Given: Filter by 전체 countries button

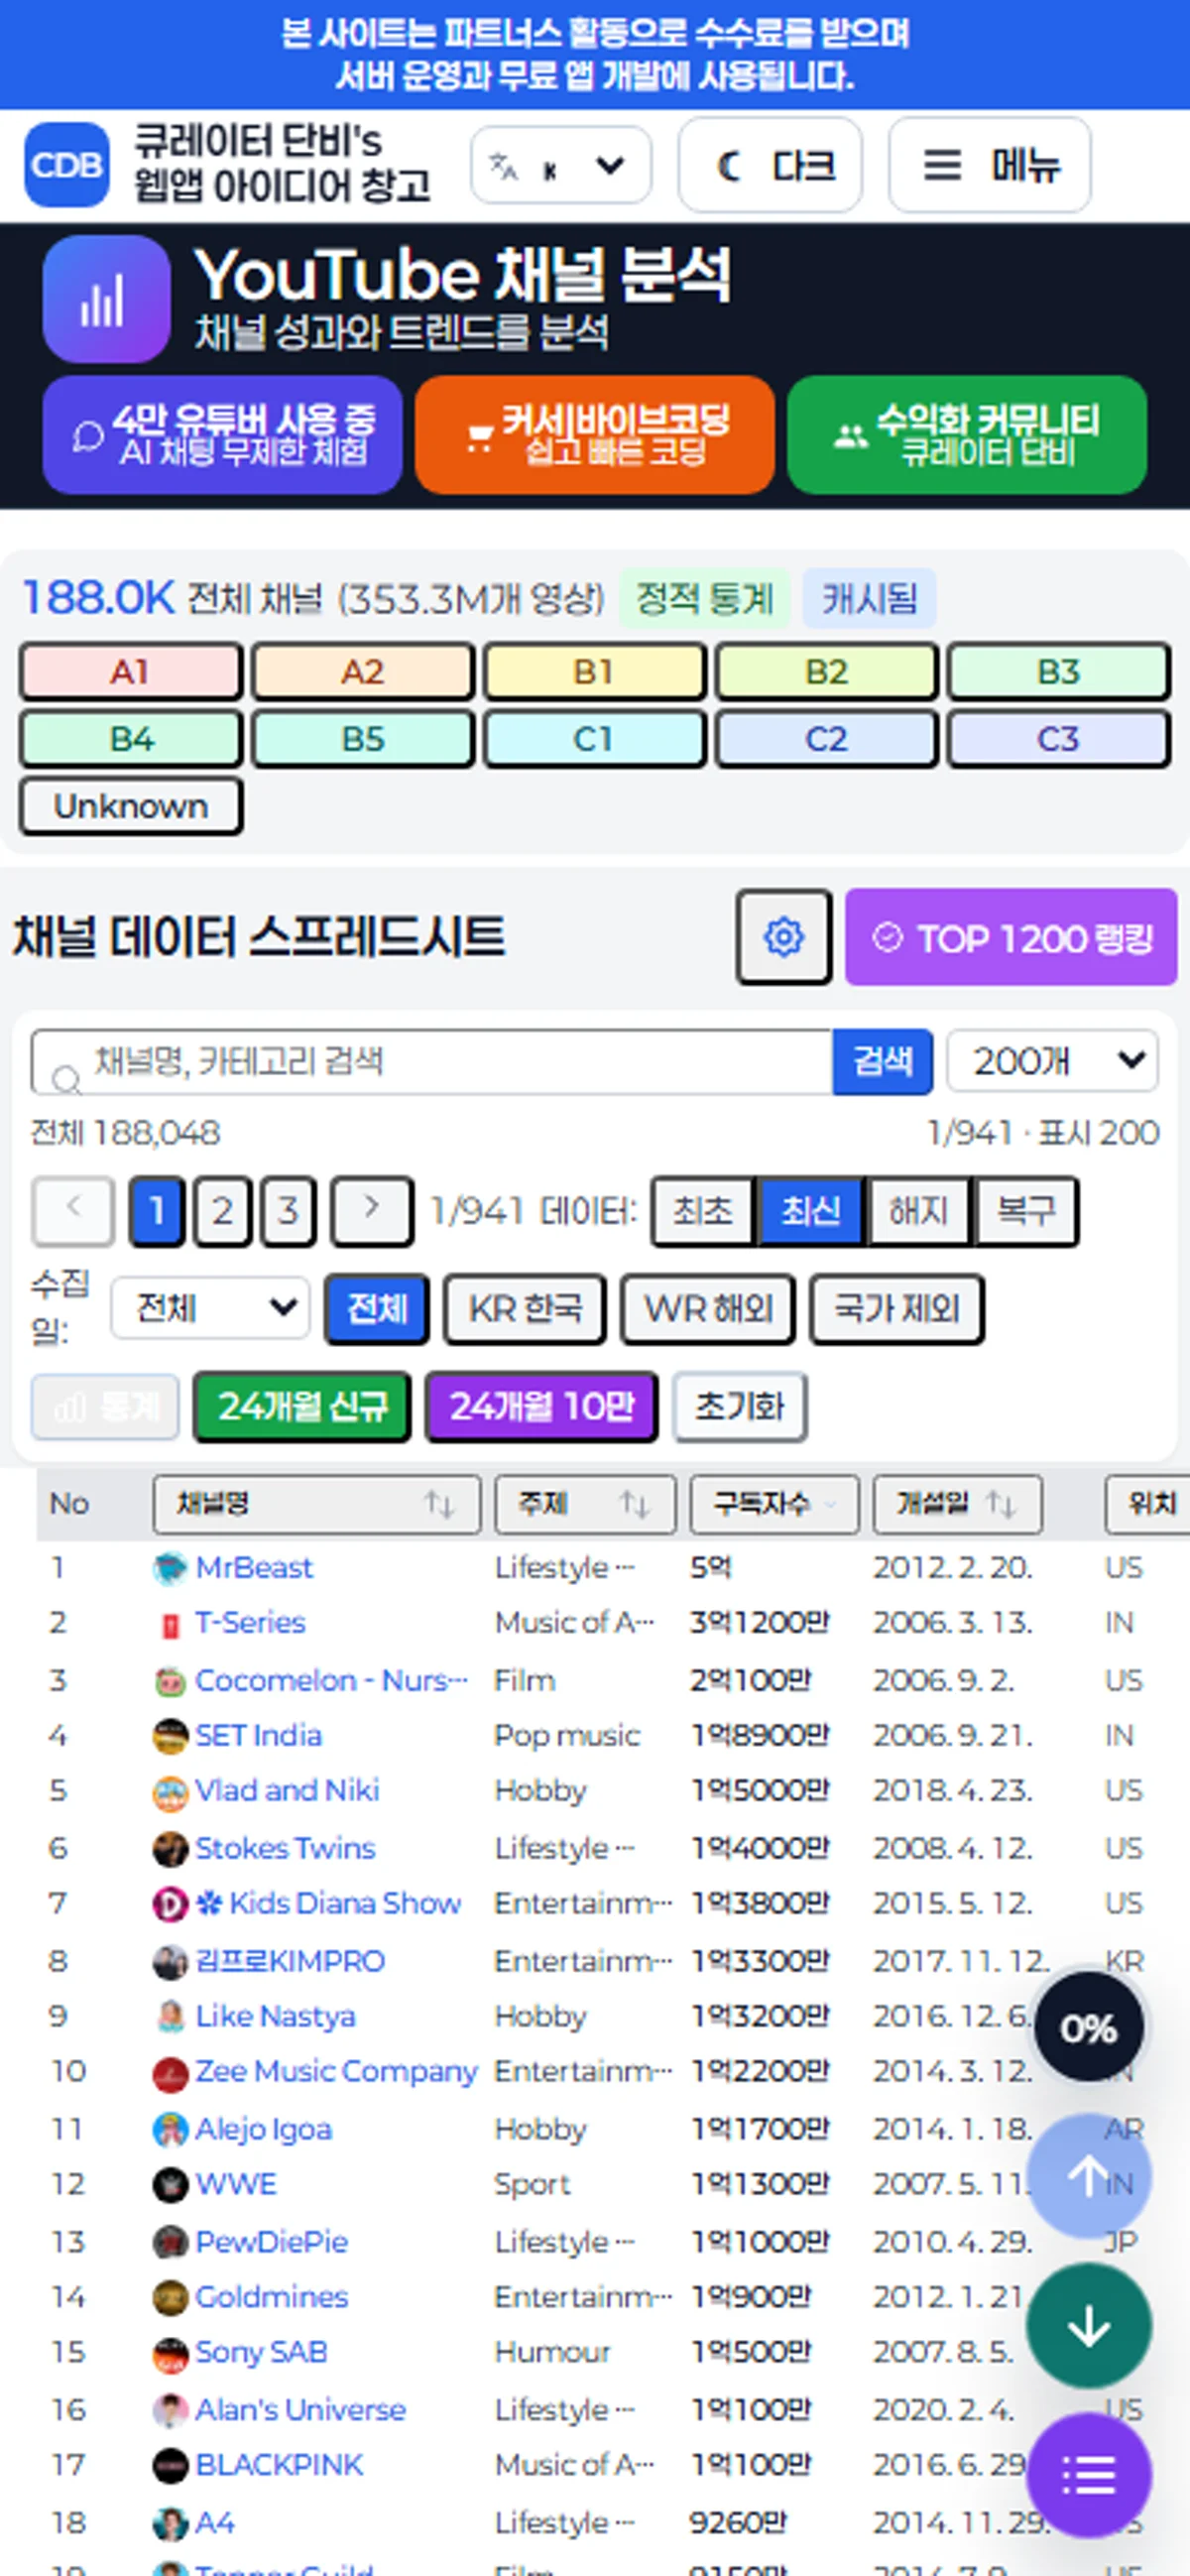Looking at the screenshot, I should tap(377, 1308).
